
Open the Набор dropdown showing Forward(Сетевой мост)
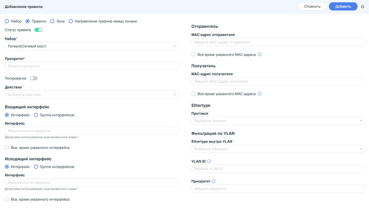[x=92, y=46]
